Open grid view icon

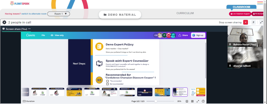192,101
